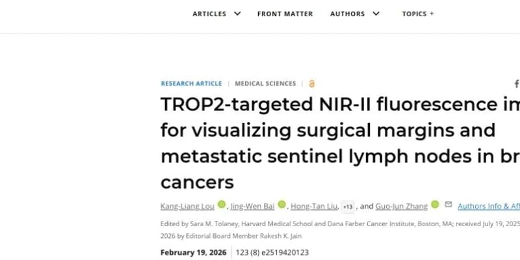Click the Guo-Jun Zhang author link

(x=402, y=206)
